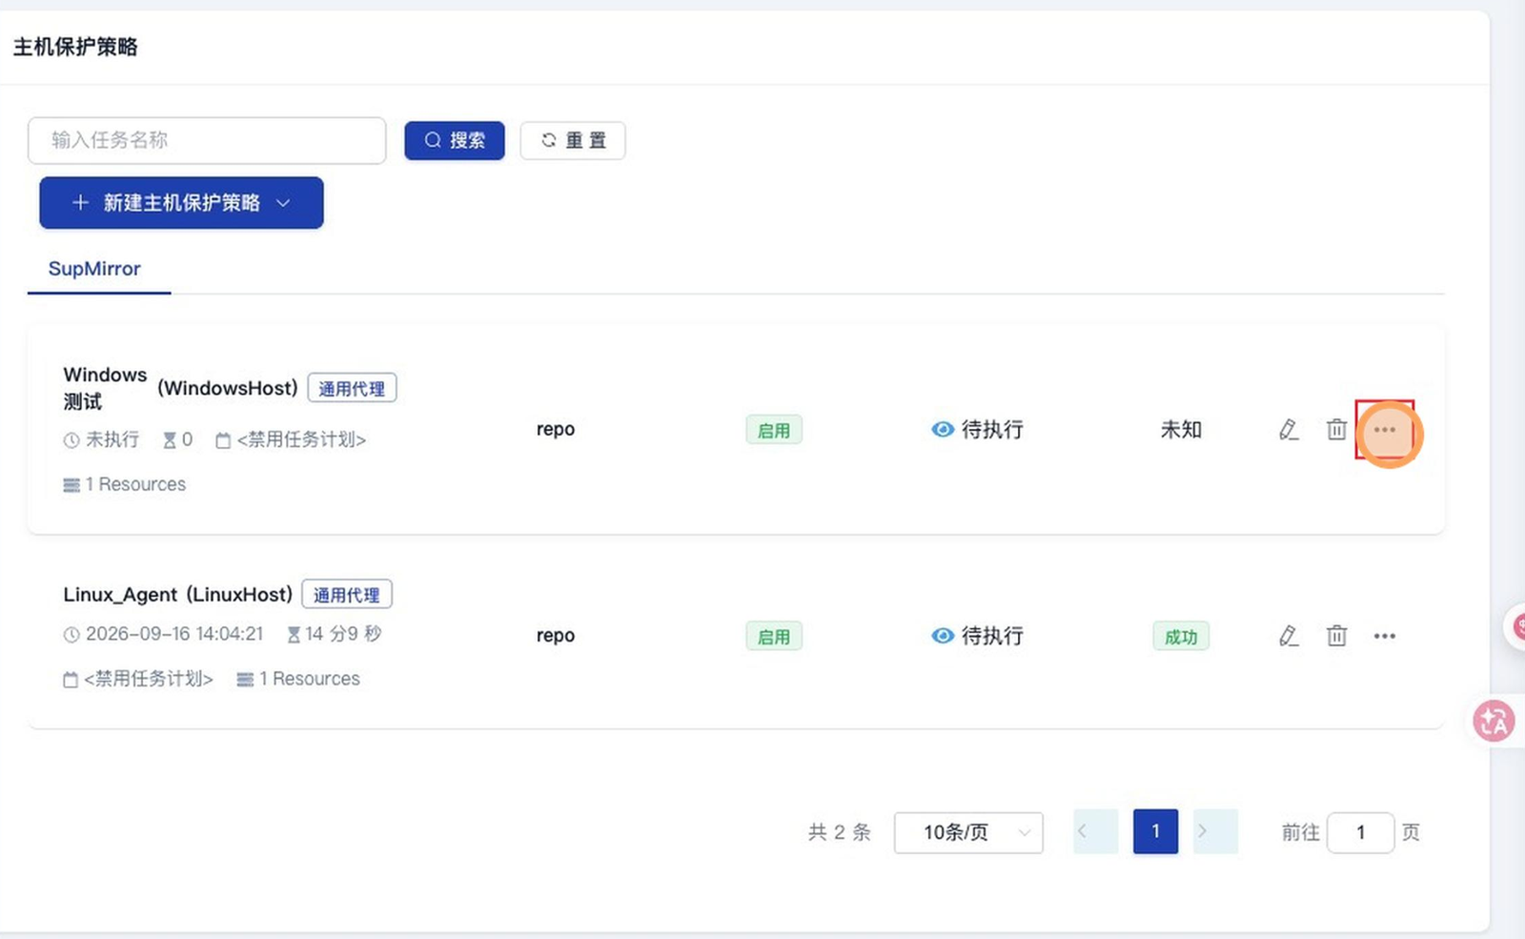Click the Linux_Agent (LinuxHost) policy name
Image resolution: width=1525 pixels, height=939 pixels.
[x=177, y=595]
